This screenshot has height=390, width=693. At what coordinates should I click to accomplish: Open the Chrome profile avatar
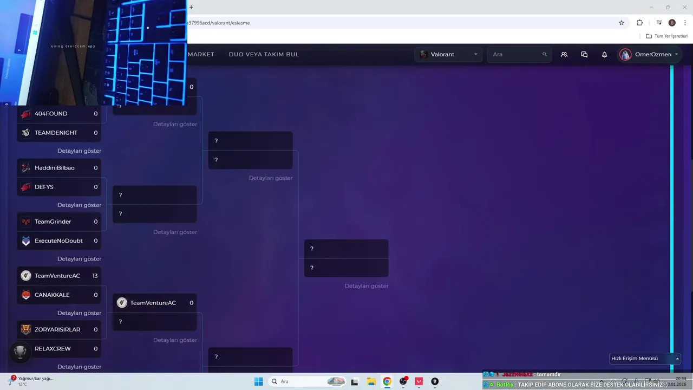coord(672,23)
